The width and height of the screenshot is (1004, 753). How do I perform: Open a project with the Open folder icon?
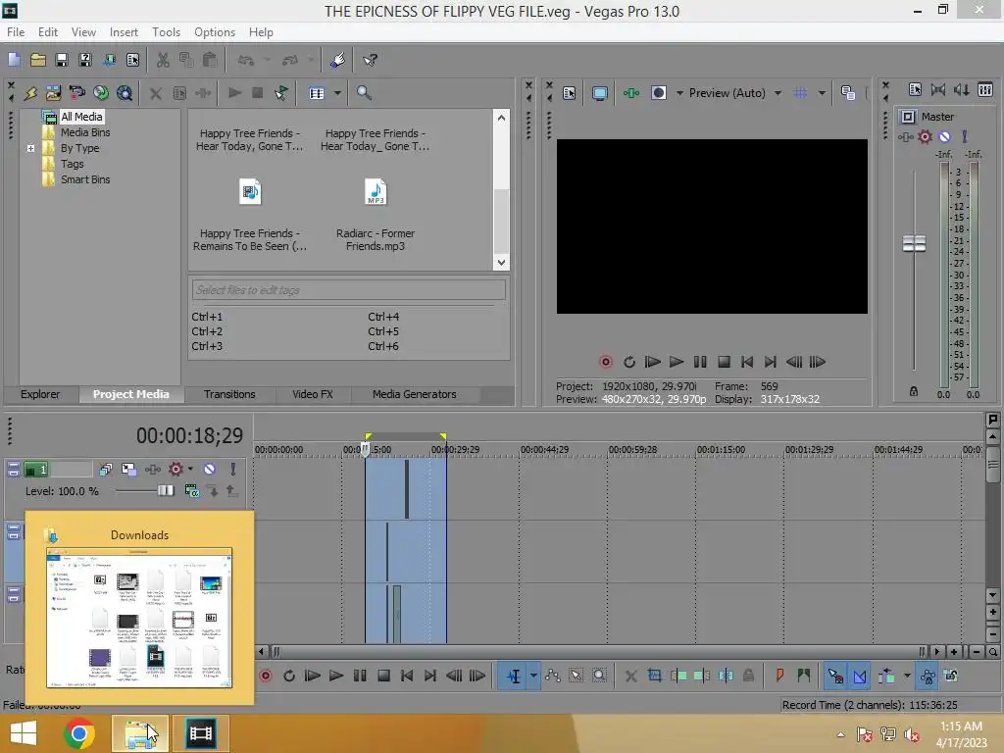click(38, 60)
